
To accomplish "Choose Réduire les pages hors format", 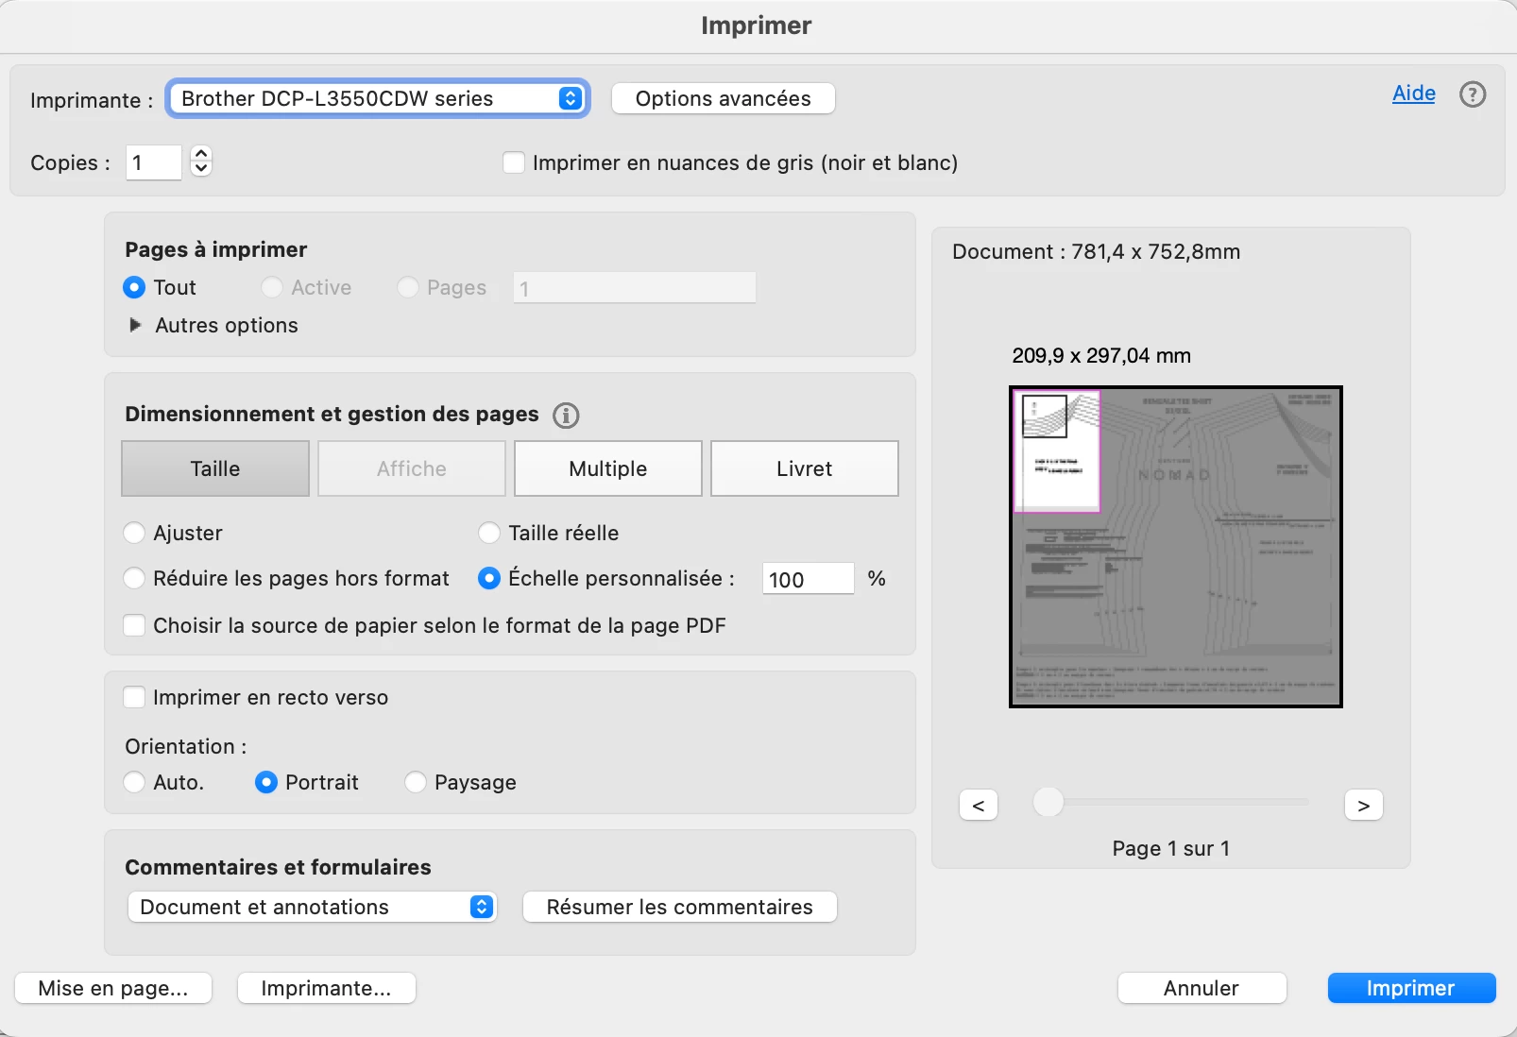I will coord(134,578).
